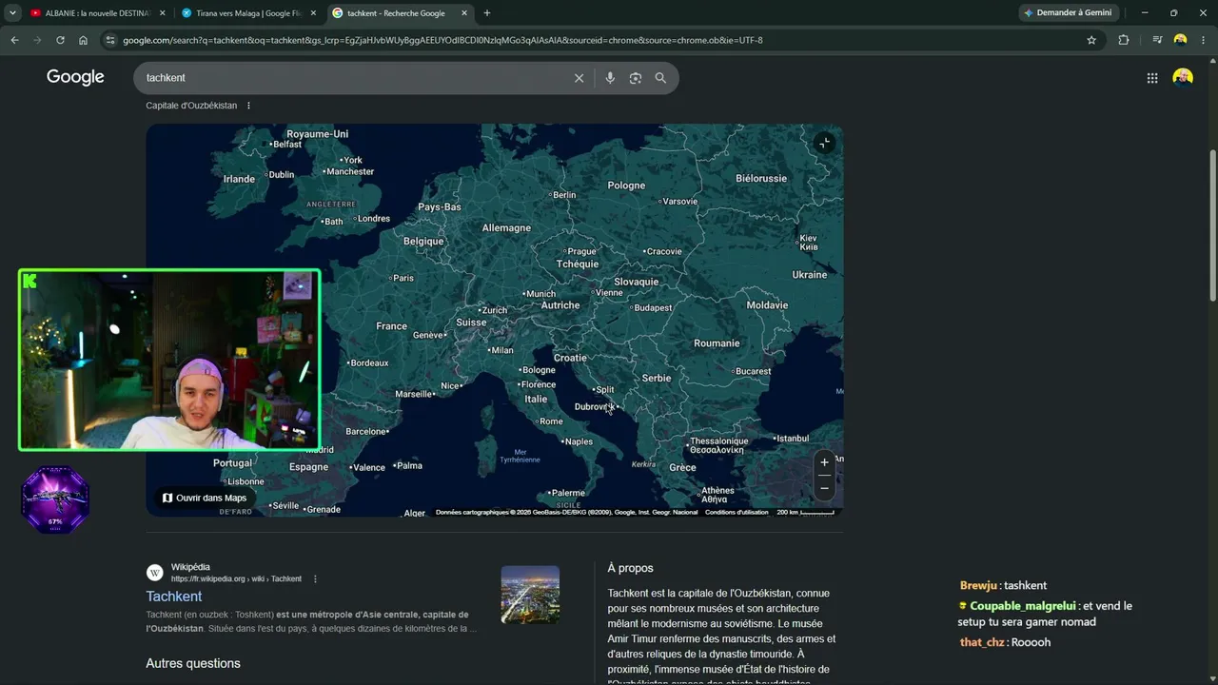1218x685 pixels.
Task: Click the Marseille label on the map
Action: coord(414,394)
